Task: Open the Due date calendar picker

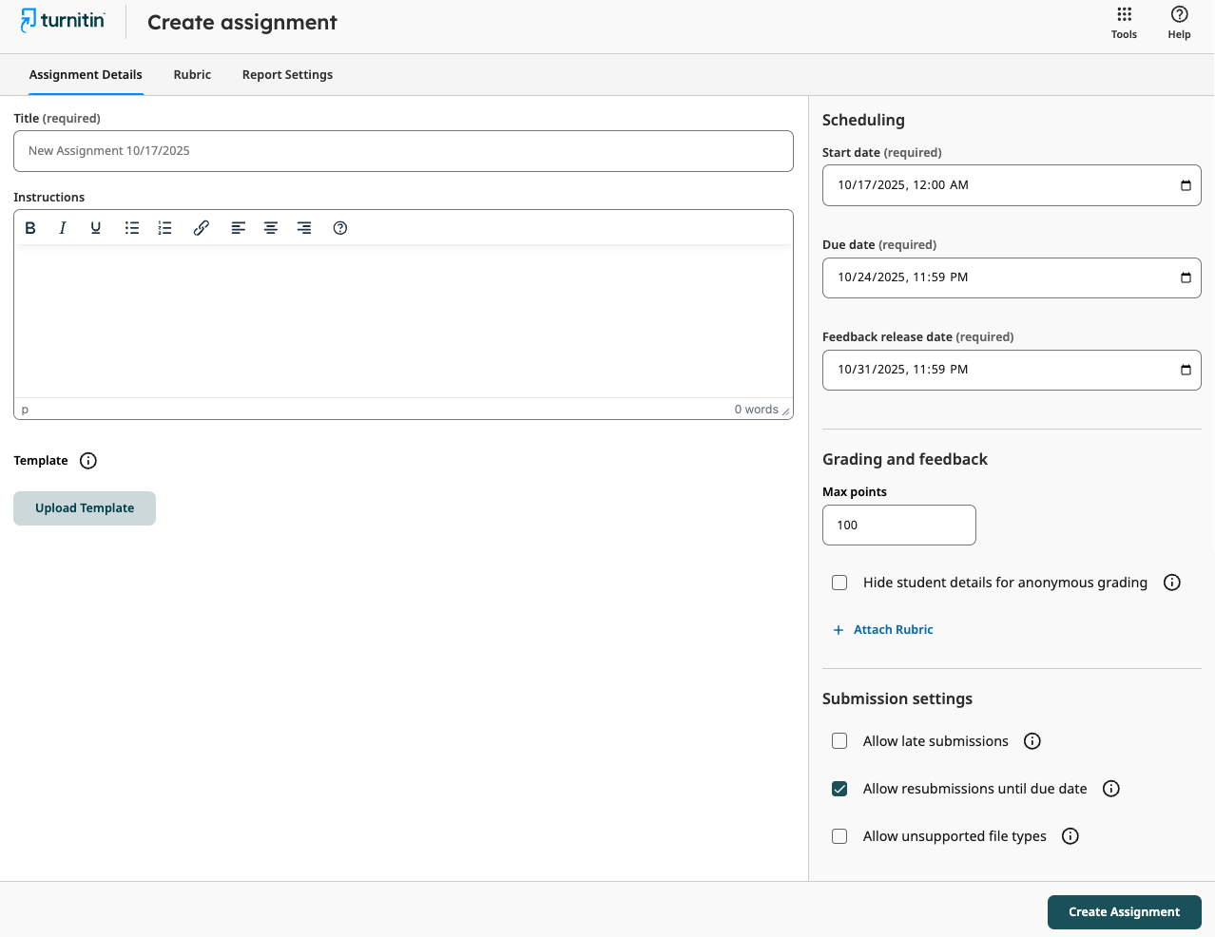Action: click(x=1186, y=277)
